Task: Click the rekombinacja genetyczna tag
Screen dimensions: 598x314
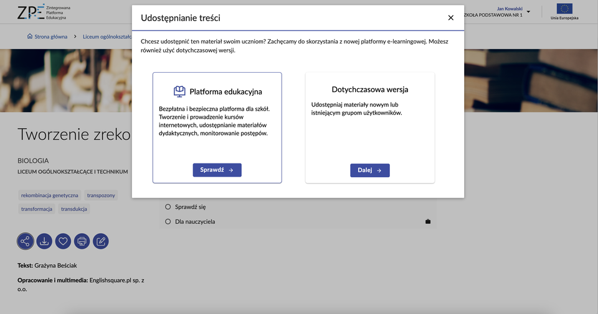Action: [x=50, y=195]
